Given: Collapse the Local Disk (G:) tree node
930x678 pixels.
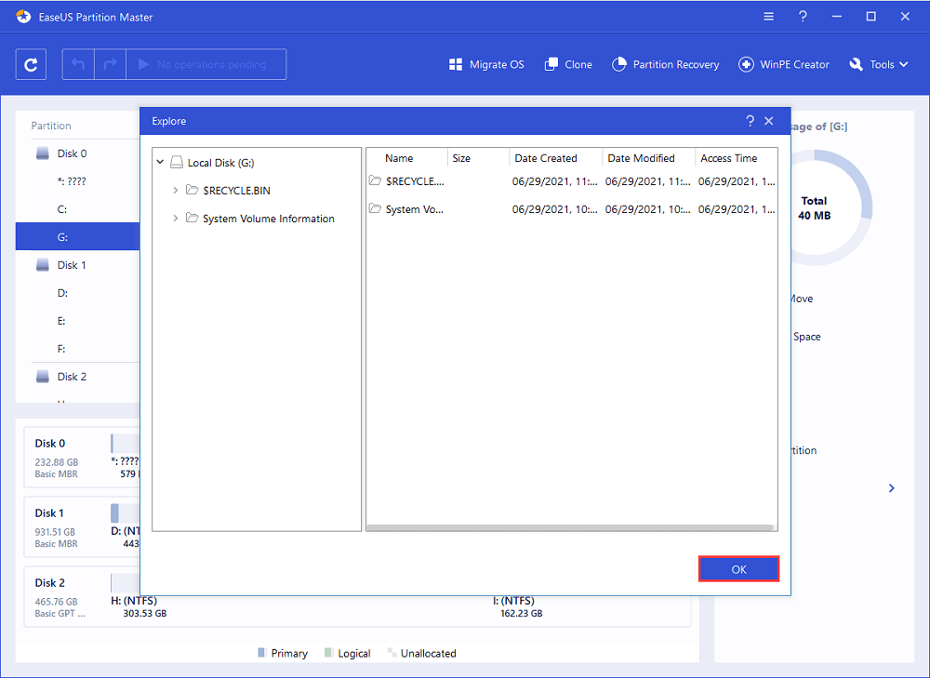Looking at the screenshot, I should click(x=160, y=162).
